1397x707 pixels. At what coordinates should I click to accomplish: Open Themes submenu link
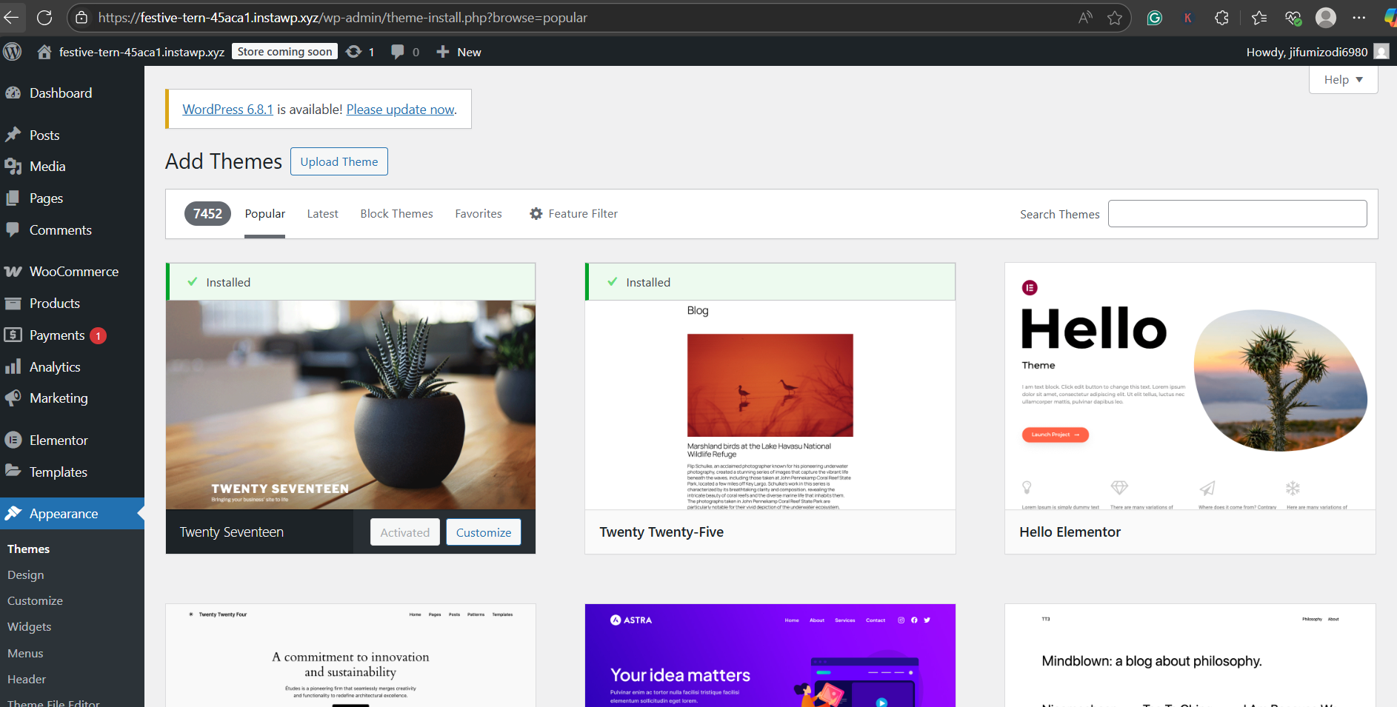(28, 549)
